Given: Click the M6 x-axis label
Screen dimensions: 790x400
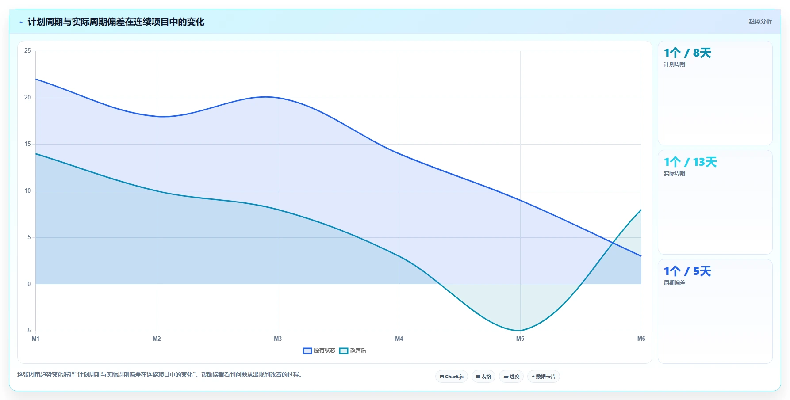Looking at the screenshot, I should click(x=641, y=339).
